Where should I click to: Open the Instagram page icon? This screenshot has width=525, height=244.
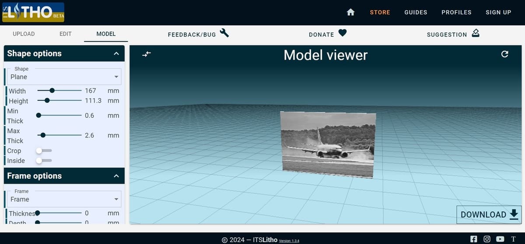(x=487, y=239)
